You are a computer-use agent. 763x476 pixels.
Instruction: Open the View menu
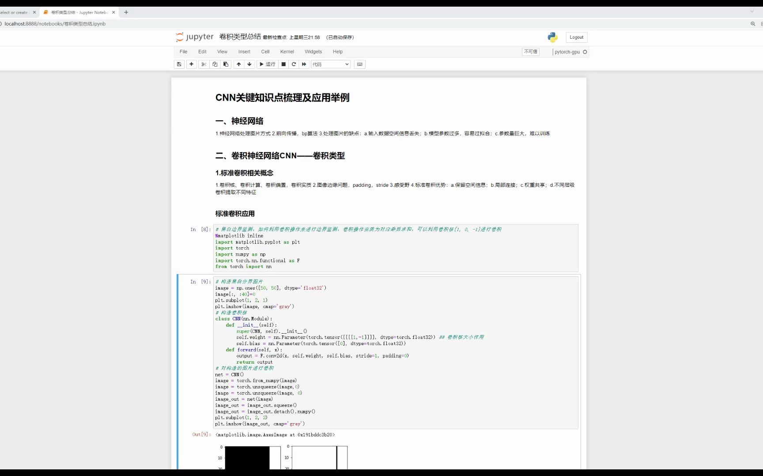click(222, 52)
